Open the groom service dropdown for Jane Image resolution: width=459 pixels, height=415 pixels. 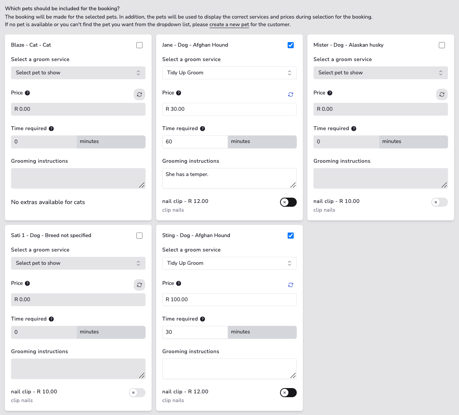pos(229,72)
